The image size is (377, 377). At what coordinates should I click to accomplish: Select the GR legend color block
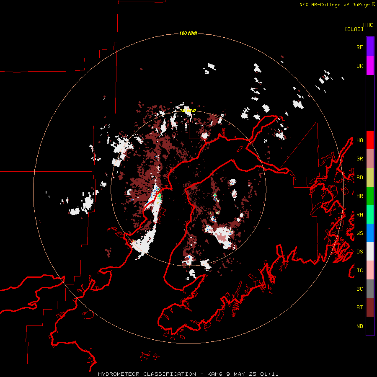click(370, 159)
